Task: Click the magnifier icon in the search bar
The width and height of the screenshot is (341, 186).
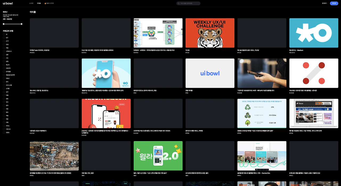Action: [x=178, y=3]
